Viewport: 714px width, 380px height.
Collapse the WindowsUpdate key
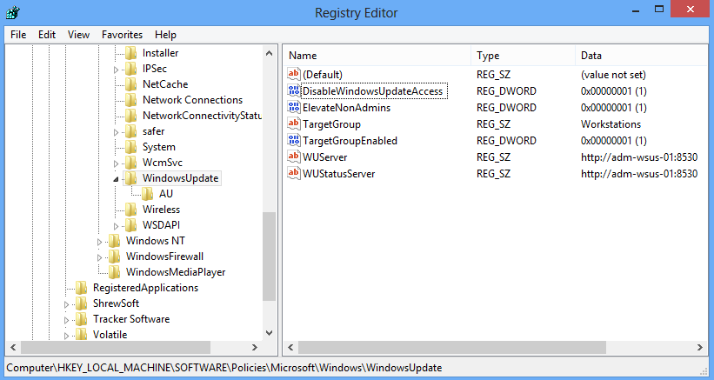tap(117, 179)
